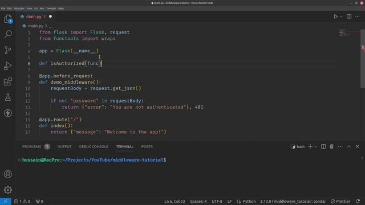Click the isAuthorized function name

tap(67, 63)
